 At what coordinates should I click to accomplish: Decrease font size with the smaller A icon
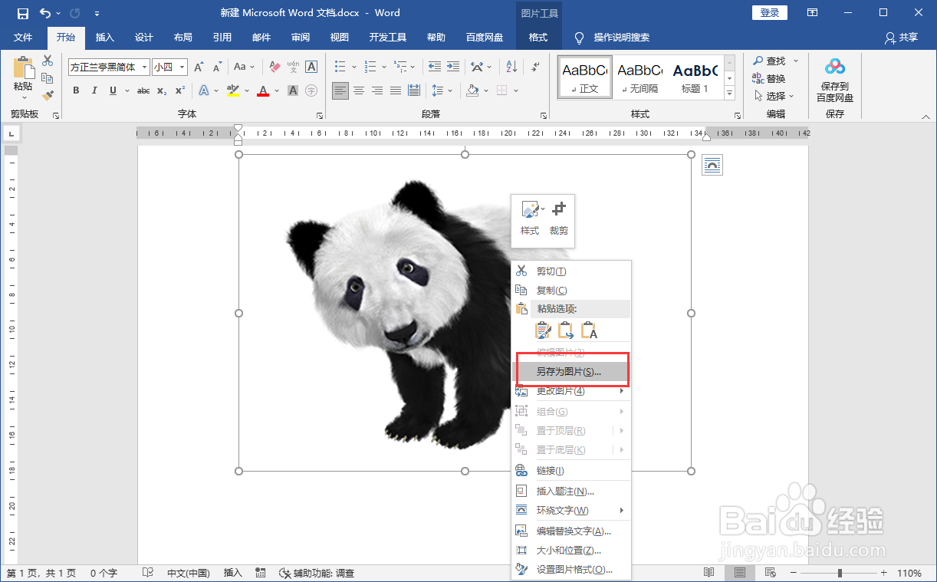[x=217, y=67]
